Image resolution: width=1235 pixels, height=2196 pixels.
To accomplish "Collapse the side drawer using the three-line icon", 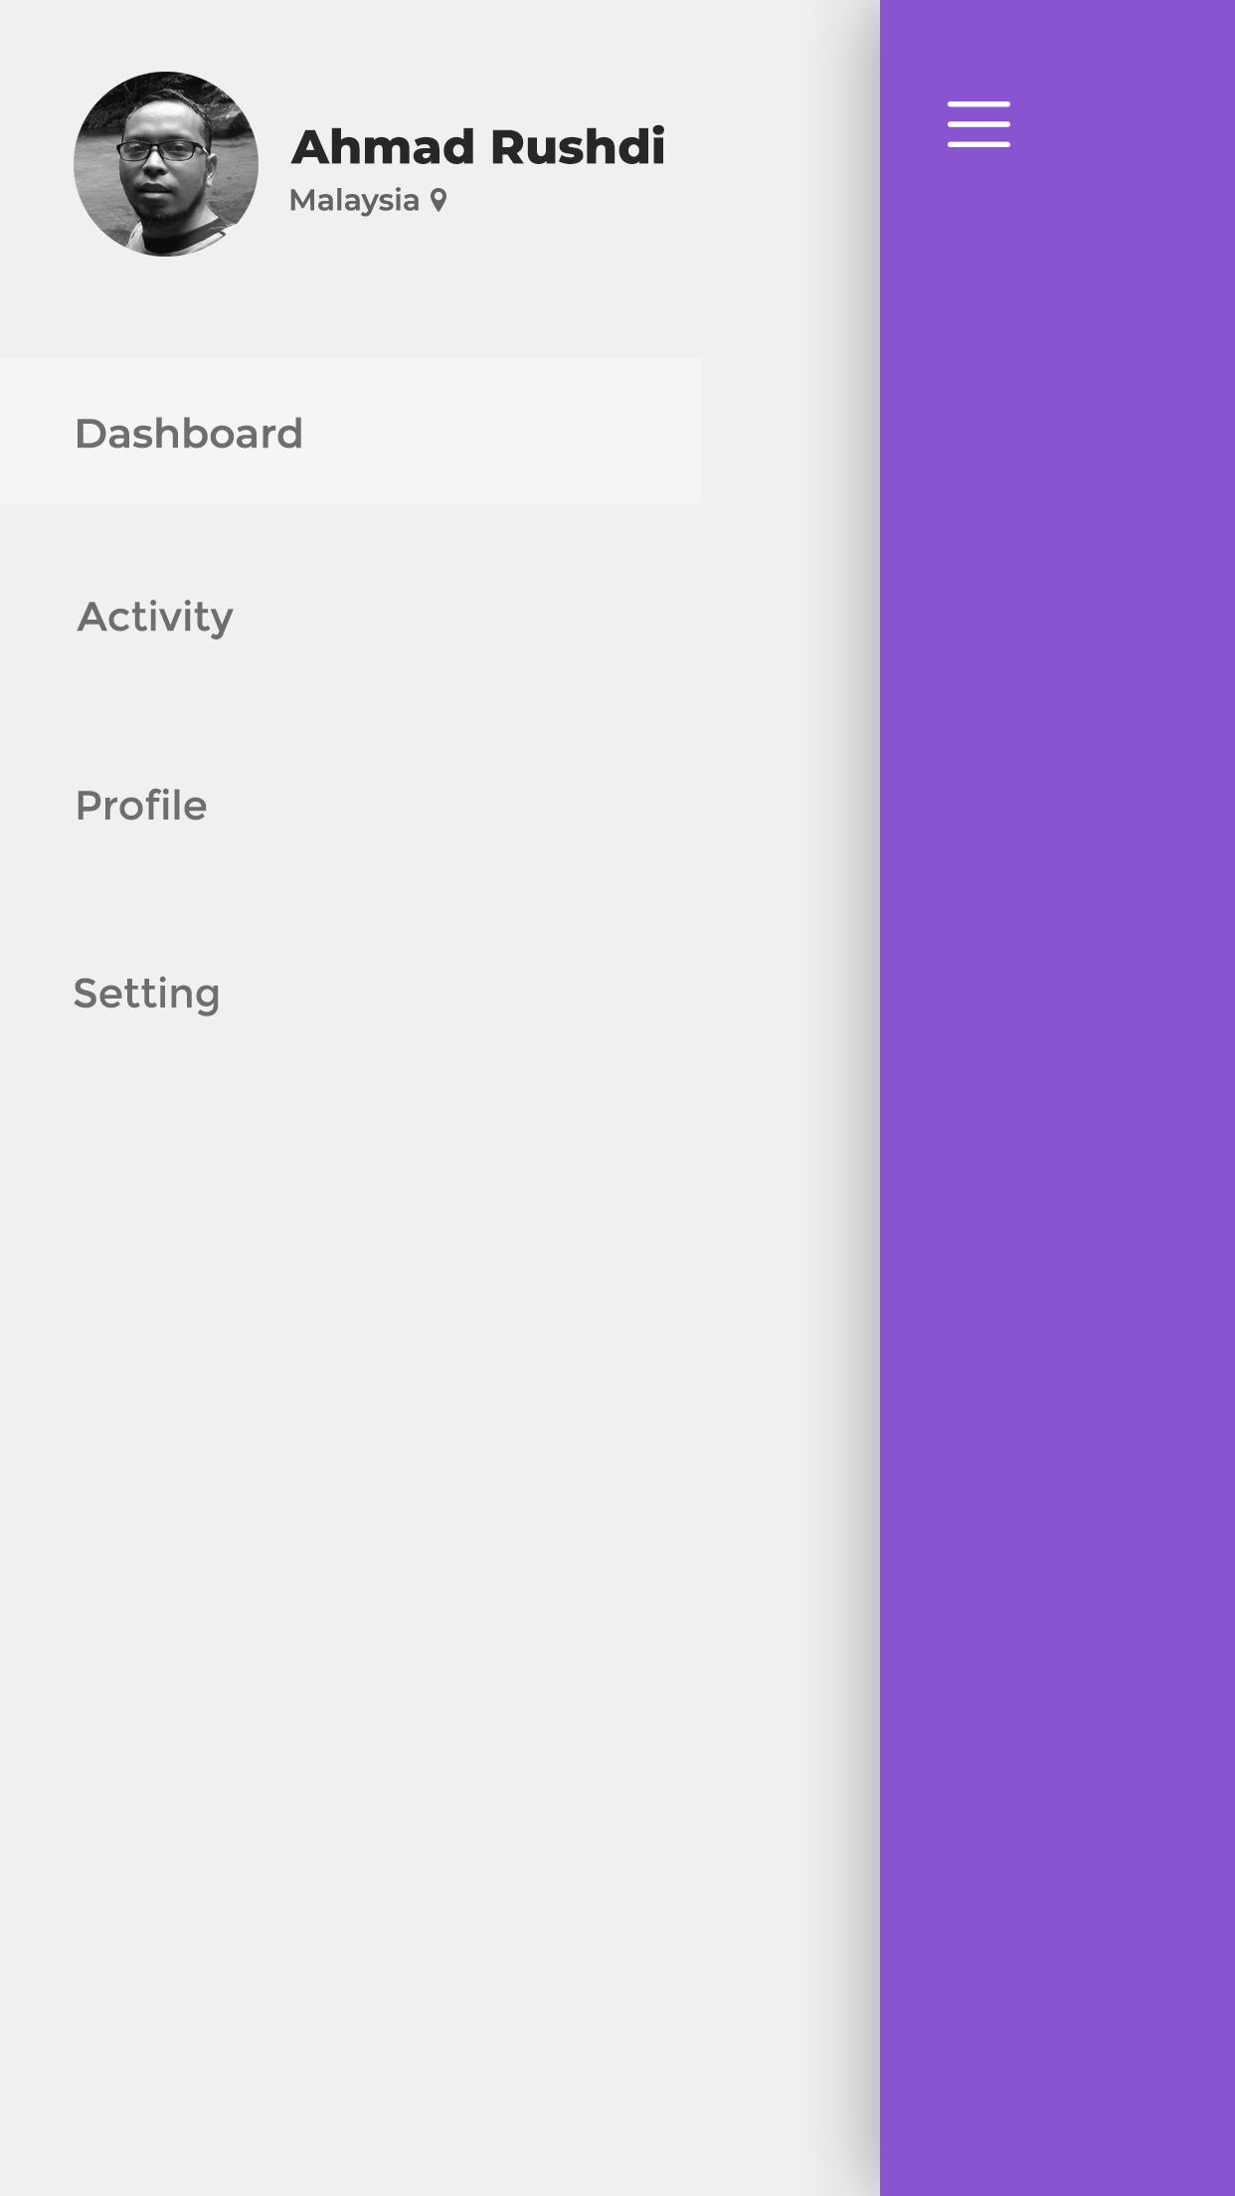I will point(978,124).
